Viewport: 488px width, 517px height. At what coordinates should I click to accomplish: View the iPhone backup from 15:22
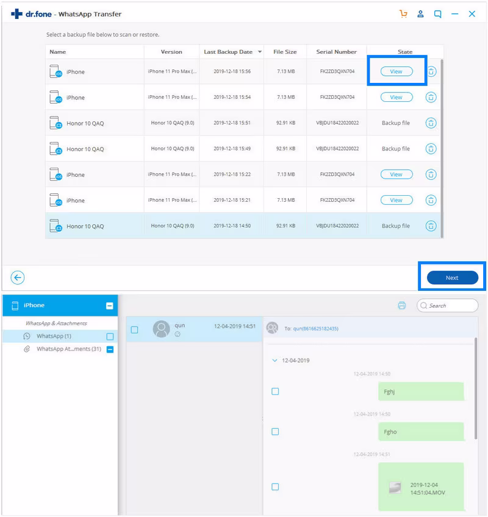396,174
